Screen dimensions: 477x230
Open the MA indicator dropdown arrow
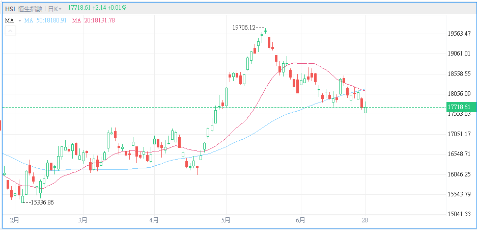pos(20,20)
